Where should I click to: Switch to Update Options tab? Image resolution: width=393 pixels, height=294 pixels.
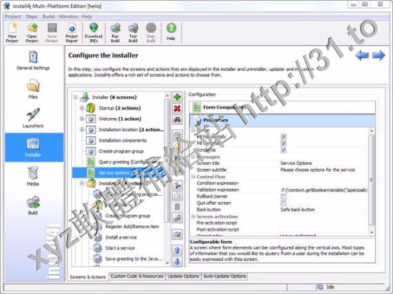[183, 276]
